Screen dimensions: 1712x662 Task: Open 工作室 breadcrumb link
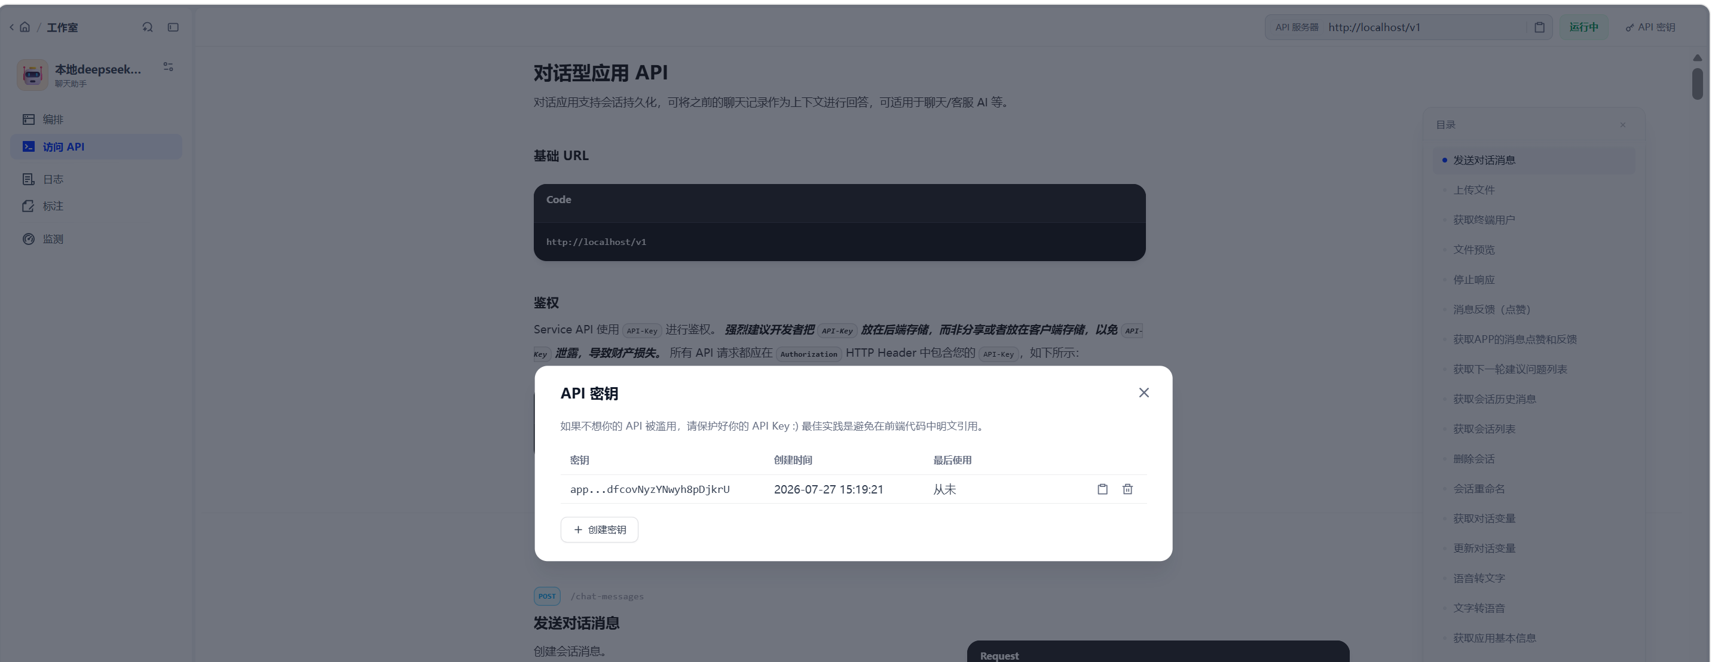(62, 27)
